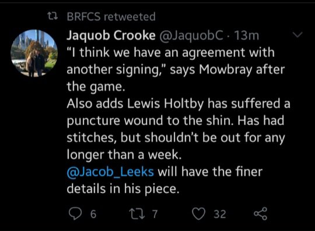Image resolution: width=315 pixels, height=231 pixels.
Task: Click the @JaquobC handle
Action: click(x=191, y=35)
